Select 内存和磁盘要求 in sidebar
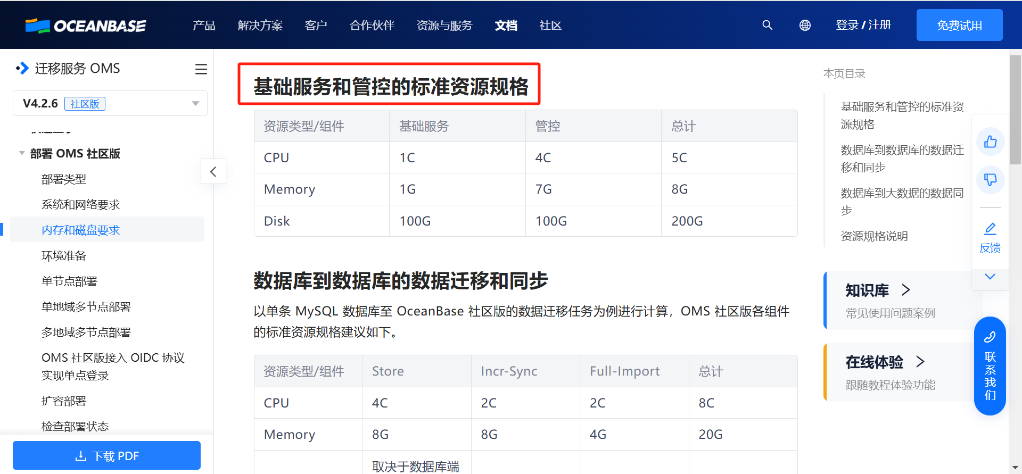The width and height of the screenshot is (1022, 474). (x=106, y=230)
